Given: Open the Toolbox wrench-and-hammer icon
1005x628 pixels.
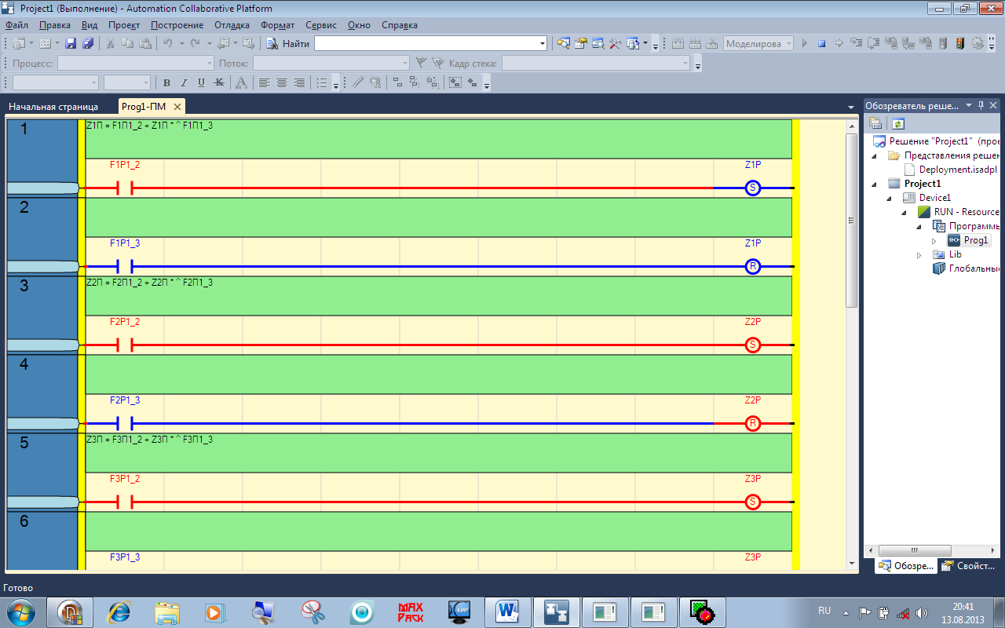Looking at the screenshot, I should click(x=616, y=43).
